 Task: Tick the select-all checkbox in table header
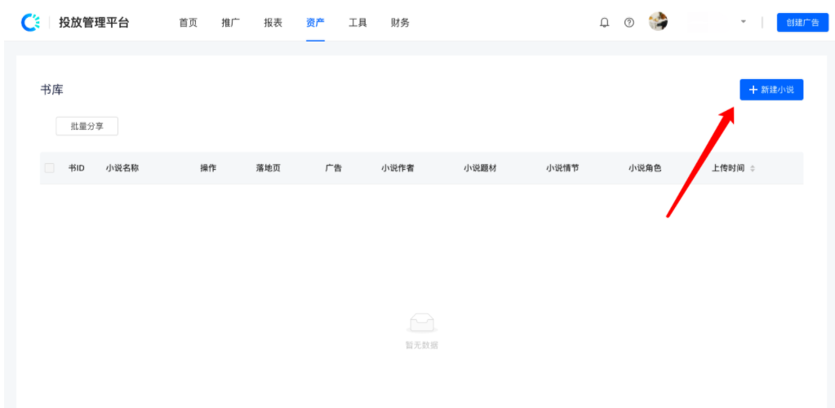click(x=50, y=168)
